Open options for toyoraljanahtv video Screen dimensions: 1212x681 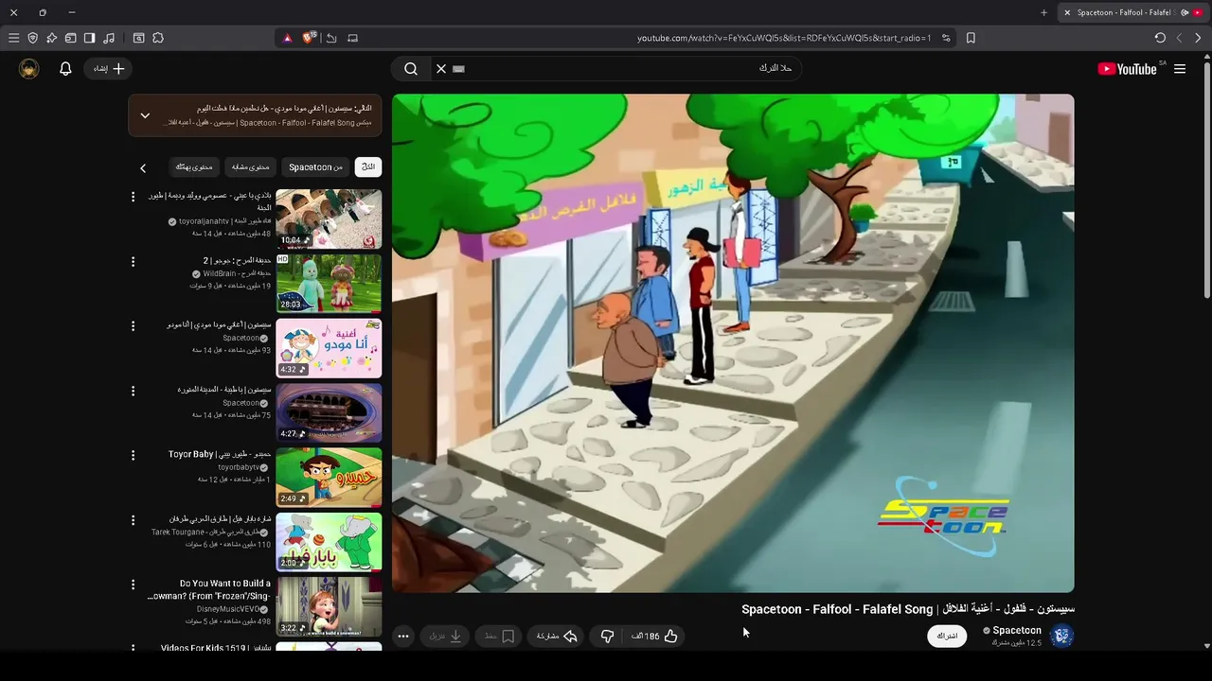tap(133, 196)
